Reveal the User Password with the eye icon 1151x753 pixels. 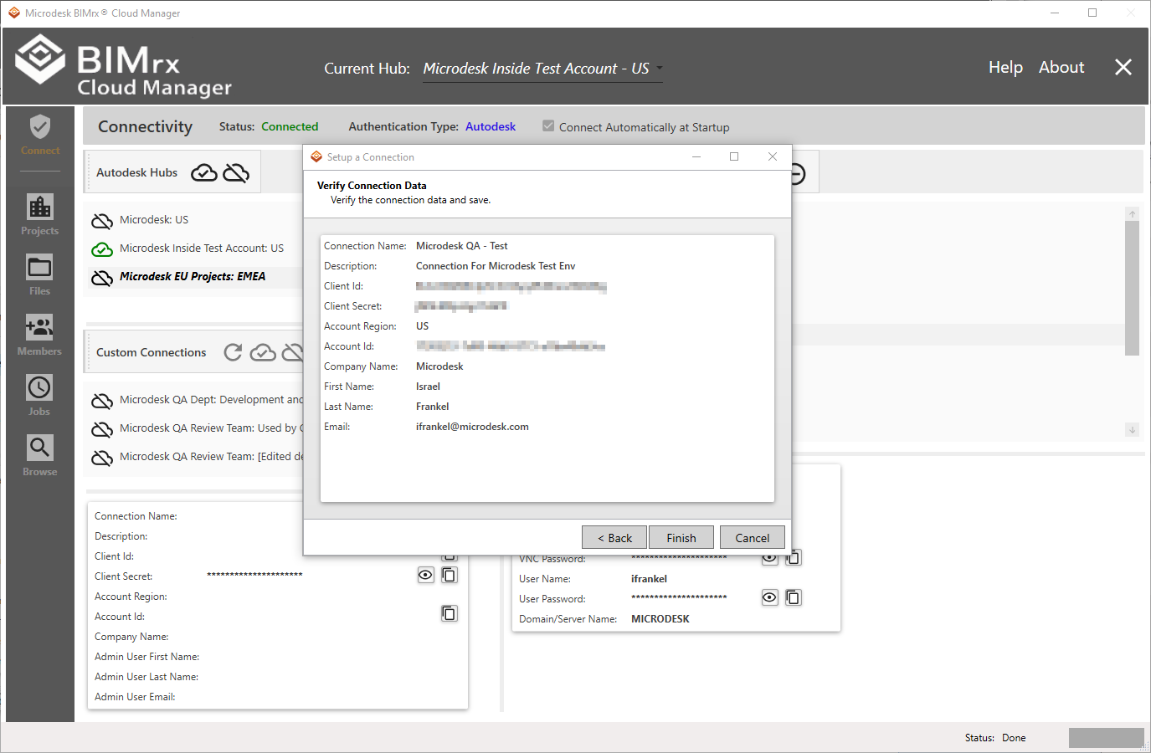tap(770, 597)
